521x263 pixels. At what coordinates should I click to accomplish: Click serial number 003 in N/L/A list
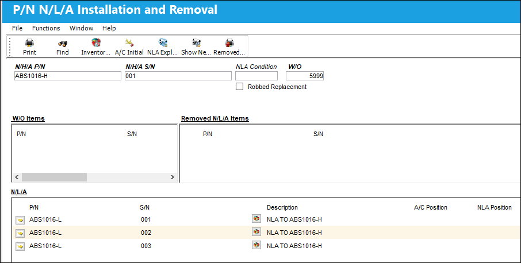146,246
